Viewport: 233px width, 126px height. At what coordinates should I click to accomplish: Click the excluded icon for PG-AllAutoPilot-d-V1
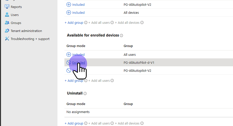tap(69, 62)
